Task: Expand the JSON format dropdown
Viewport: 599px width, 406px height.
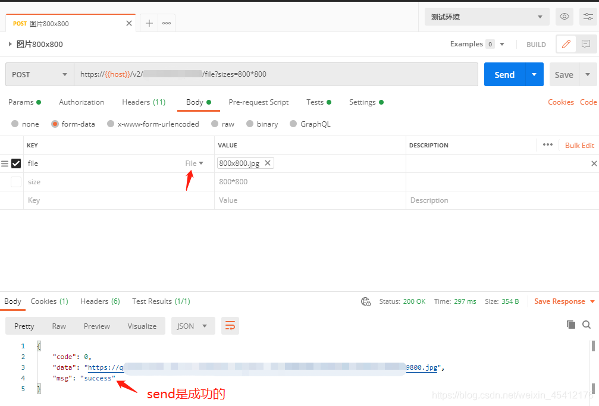Action: pos(193,326)
